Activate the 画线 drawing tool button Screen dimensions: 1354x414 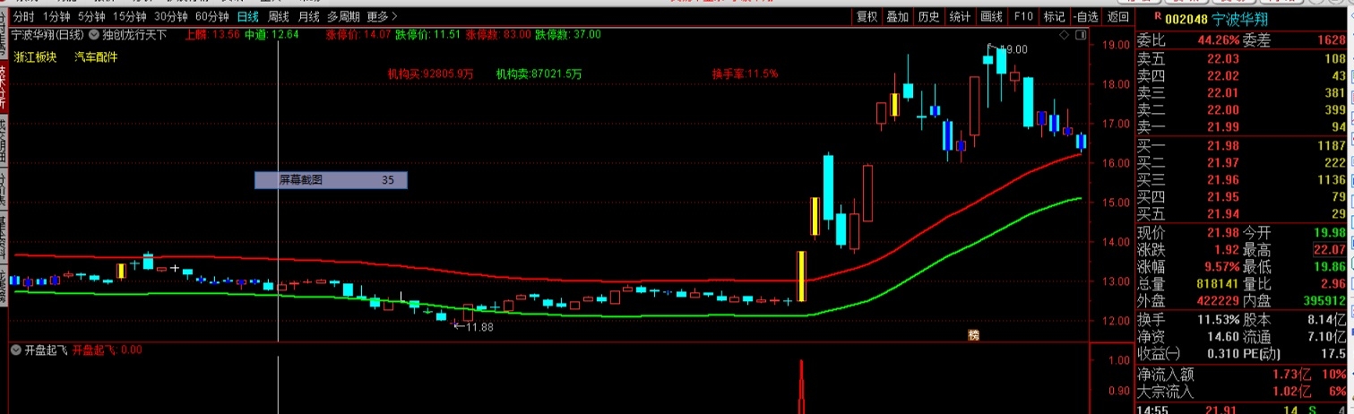pyautogui.click(x=991, y=16)
